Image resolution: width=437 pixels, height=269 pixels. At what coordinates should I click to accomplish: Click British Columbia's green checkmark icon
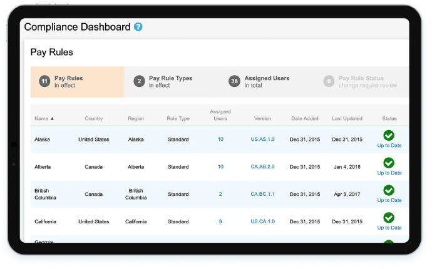(x=389, y=190)
